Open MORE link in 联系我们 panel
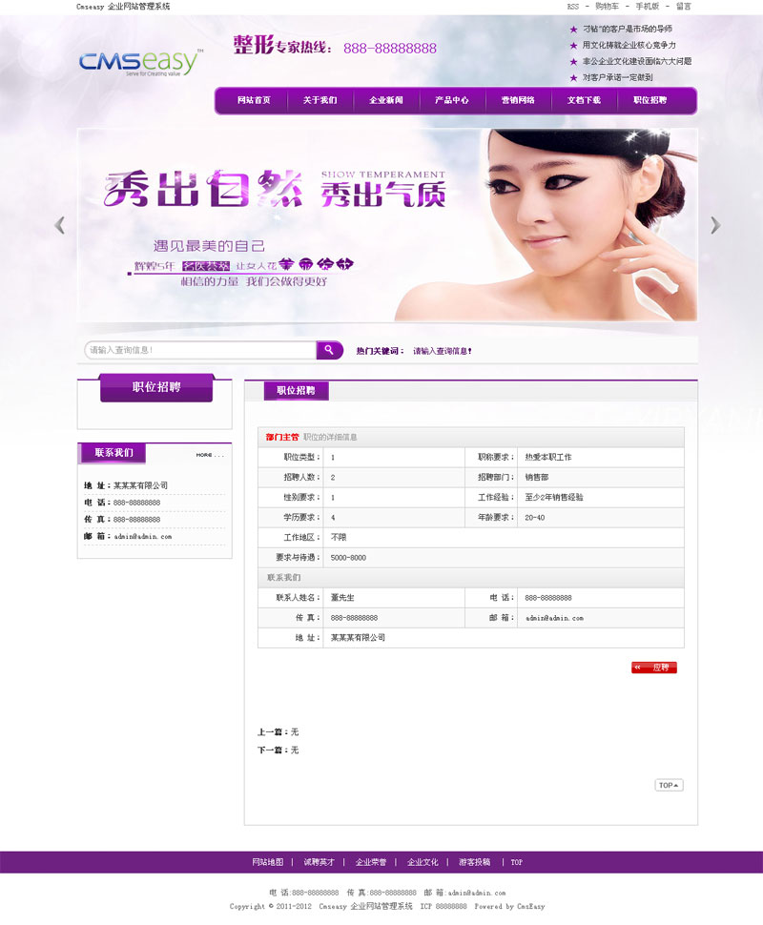This screenshot has height=925, width=763. coord(210,455)
